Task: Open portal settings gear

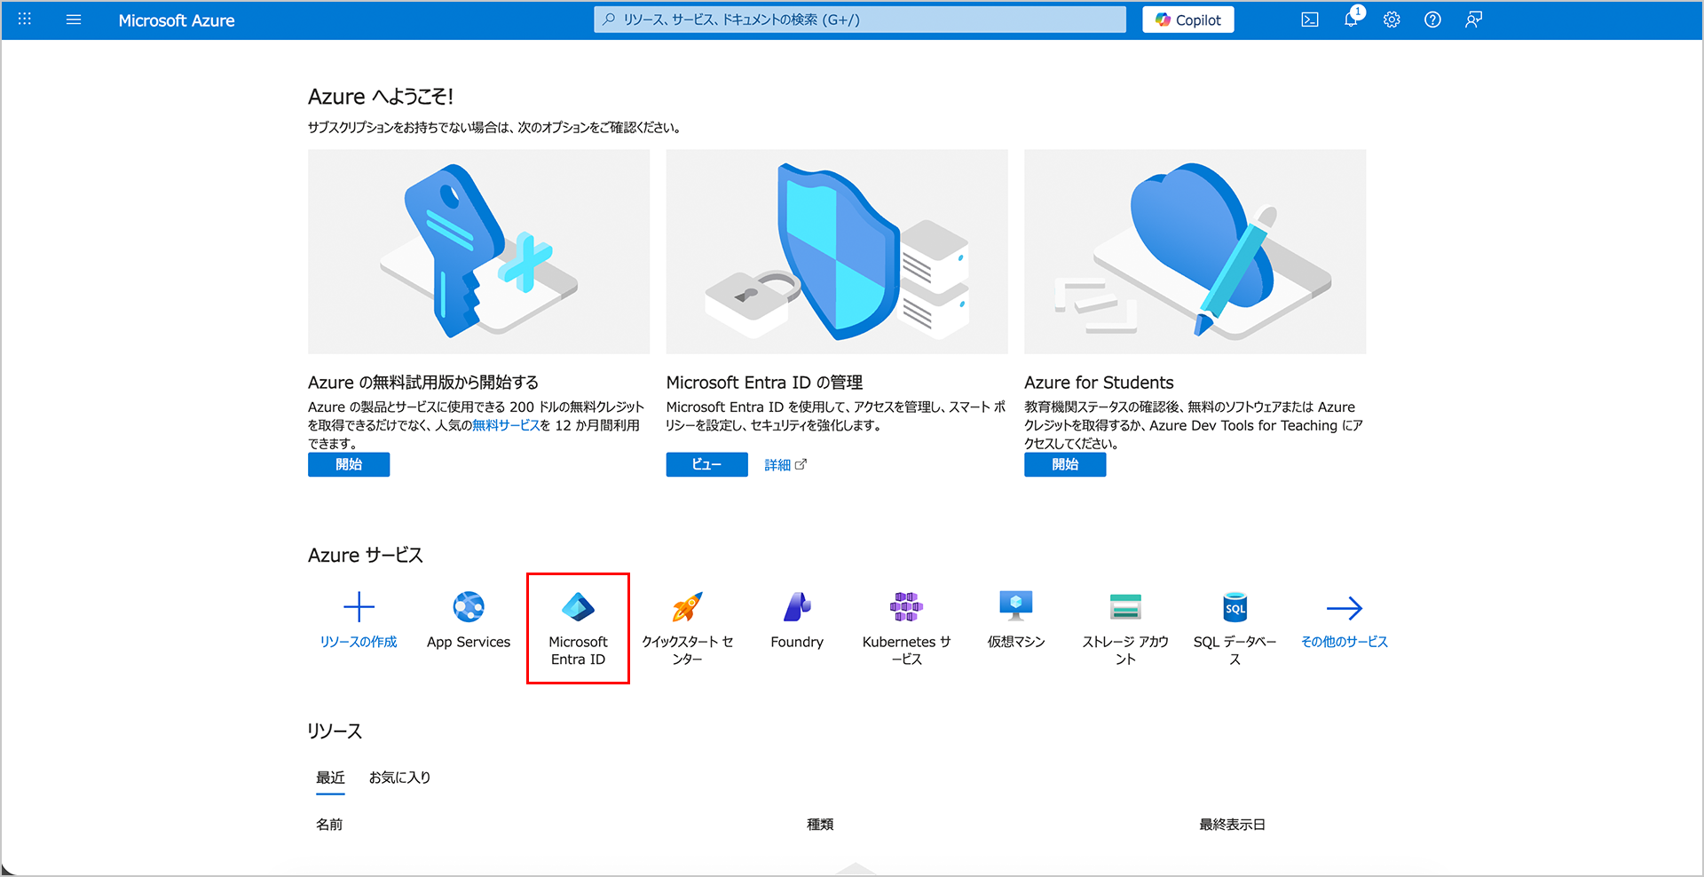Action: click(1392, 20)
